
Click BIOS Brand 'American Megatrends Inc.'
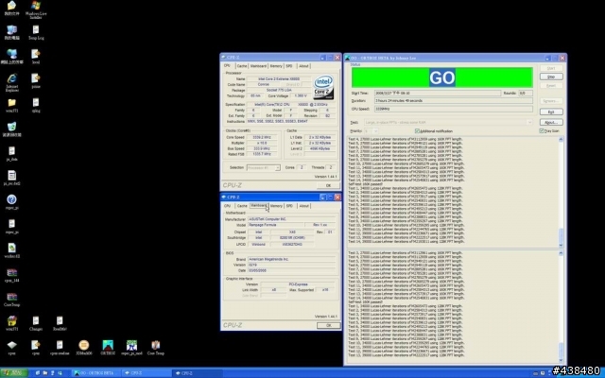click(291, 259)
